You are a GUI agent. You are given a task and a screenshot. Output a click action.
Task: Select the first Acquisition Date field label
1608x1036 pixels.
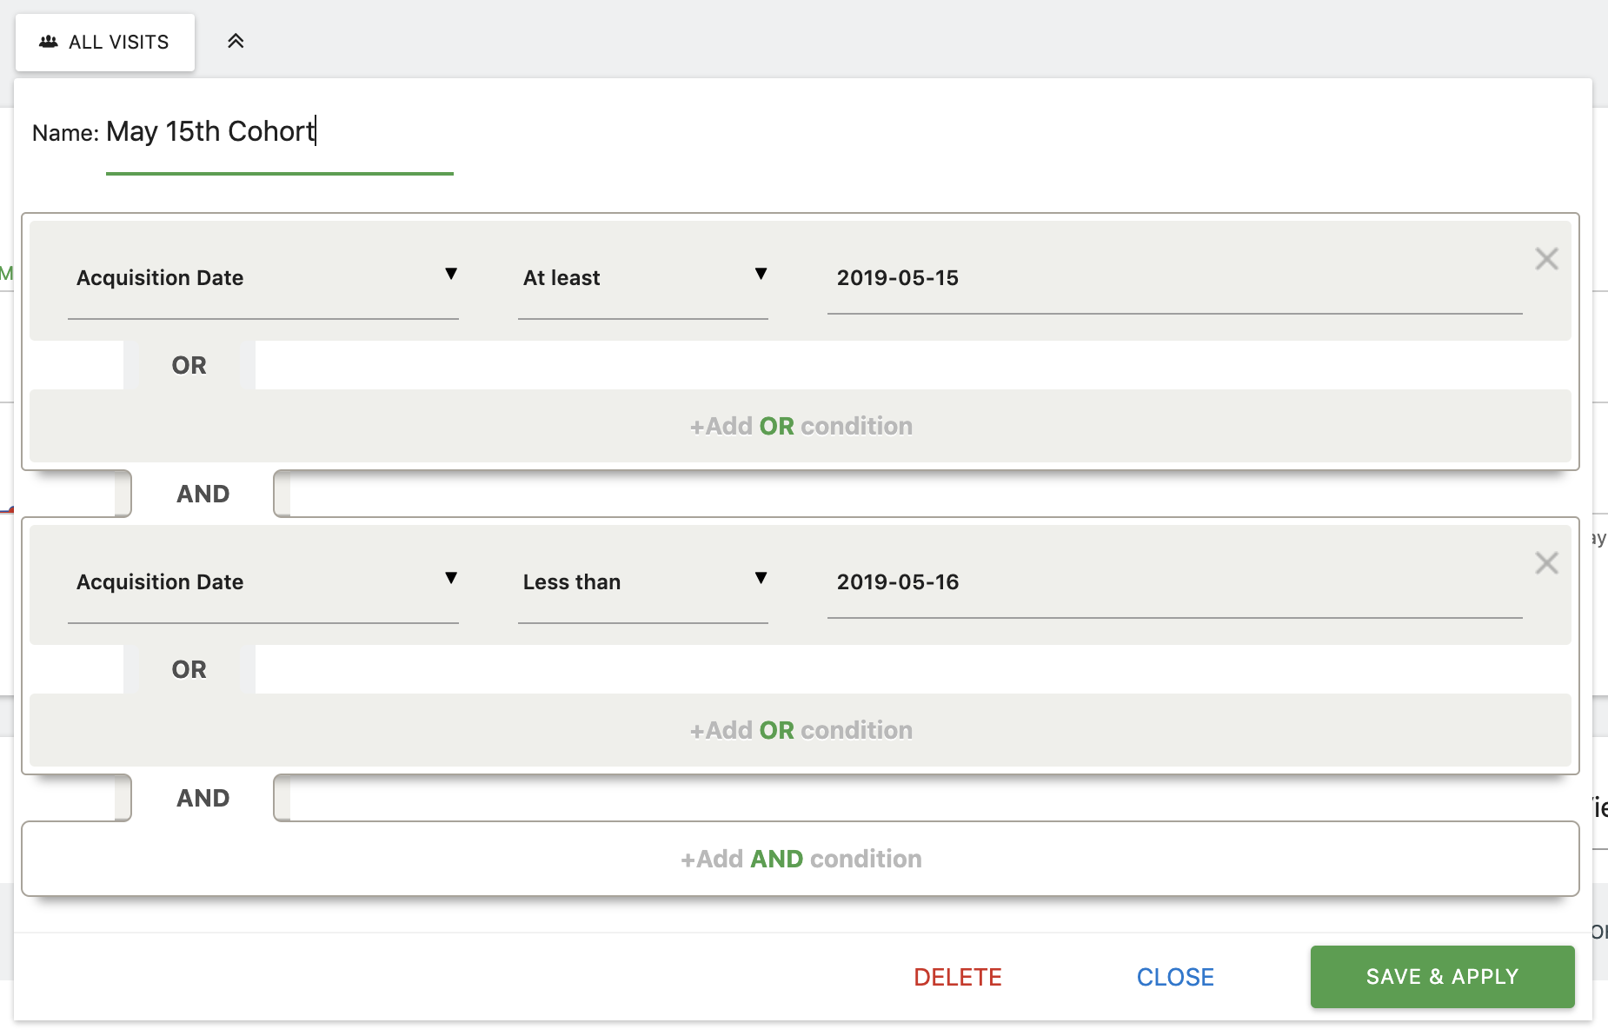[160, 278]
